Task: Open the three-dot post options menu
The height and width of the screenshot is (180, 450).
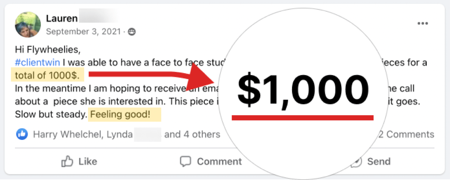Action: pyautogui.click(x=423, y=24)
